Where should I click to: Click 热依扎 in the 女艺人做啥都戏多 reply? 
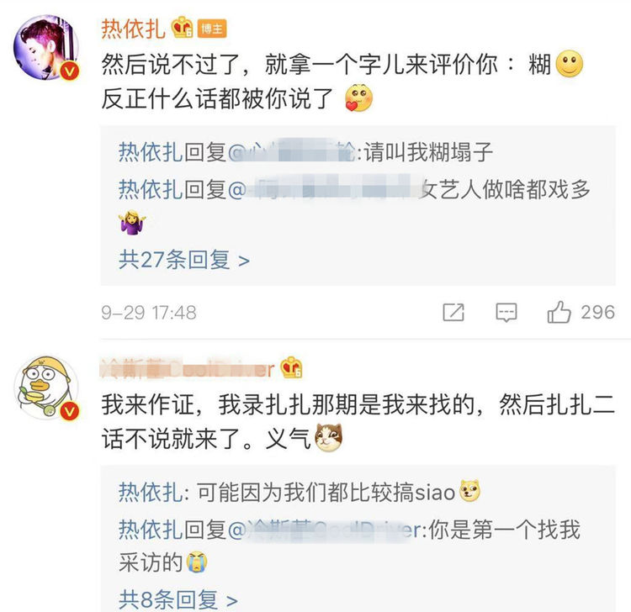coord(151,189)
